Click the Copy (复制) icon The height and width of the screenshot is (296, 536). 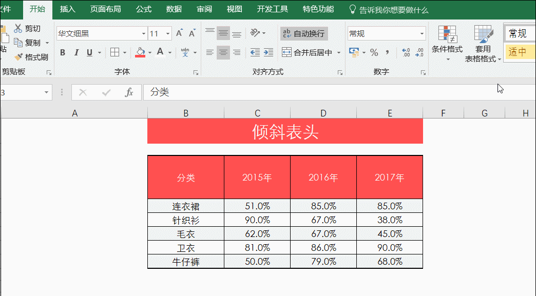(x=17, y=43)
